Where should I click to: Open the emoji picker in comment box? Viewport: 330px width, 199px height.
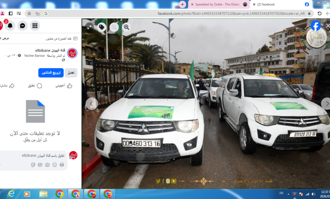[x=55, y=164]
